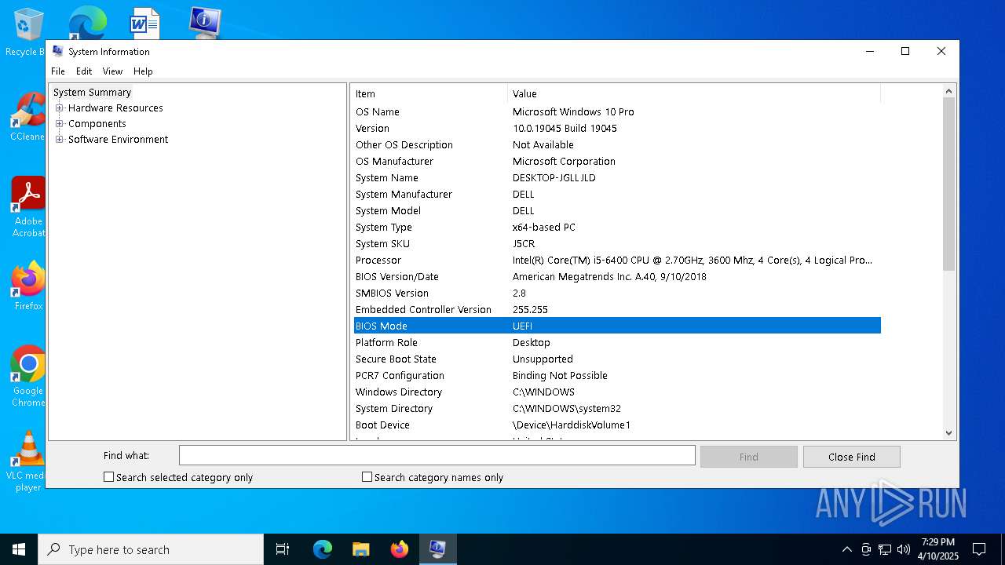Open the network status tray icon
The image size is (1005, 565).
(885, 549)
